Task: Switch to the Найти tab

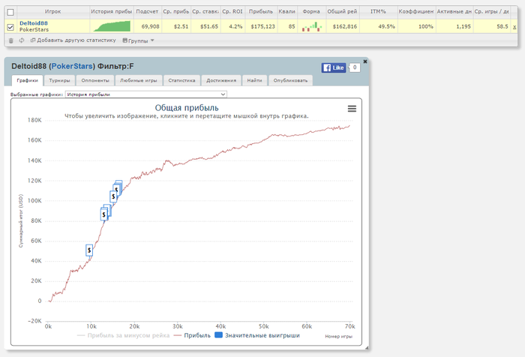Action: pos(254,80)
